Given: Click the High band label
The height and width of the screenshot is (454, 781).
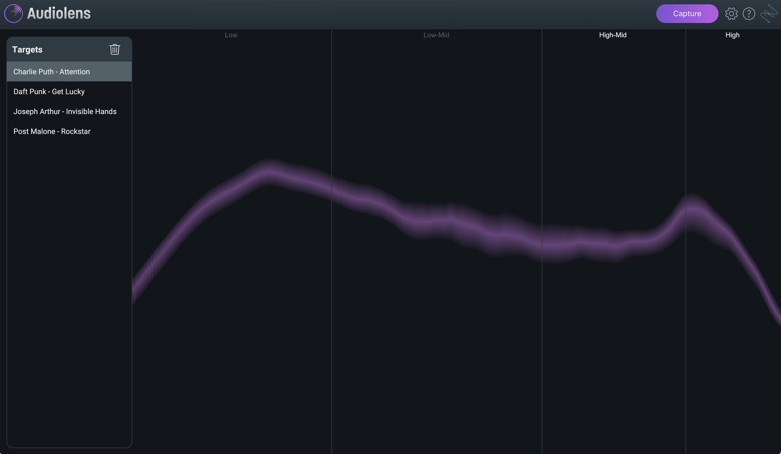Looking at the screenshot, I should (x=732, y=35).
